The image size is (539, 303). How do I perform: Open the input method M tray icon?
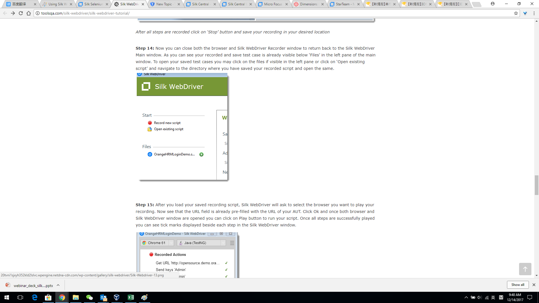(501, 297)
